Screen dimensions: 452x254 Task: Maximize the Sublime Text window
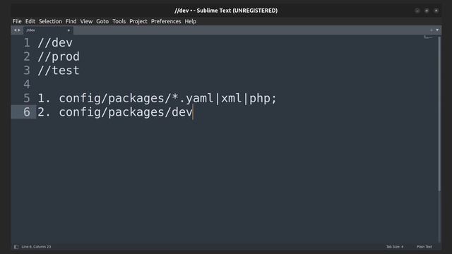[427, 11]
